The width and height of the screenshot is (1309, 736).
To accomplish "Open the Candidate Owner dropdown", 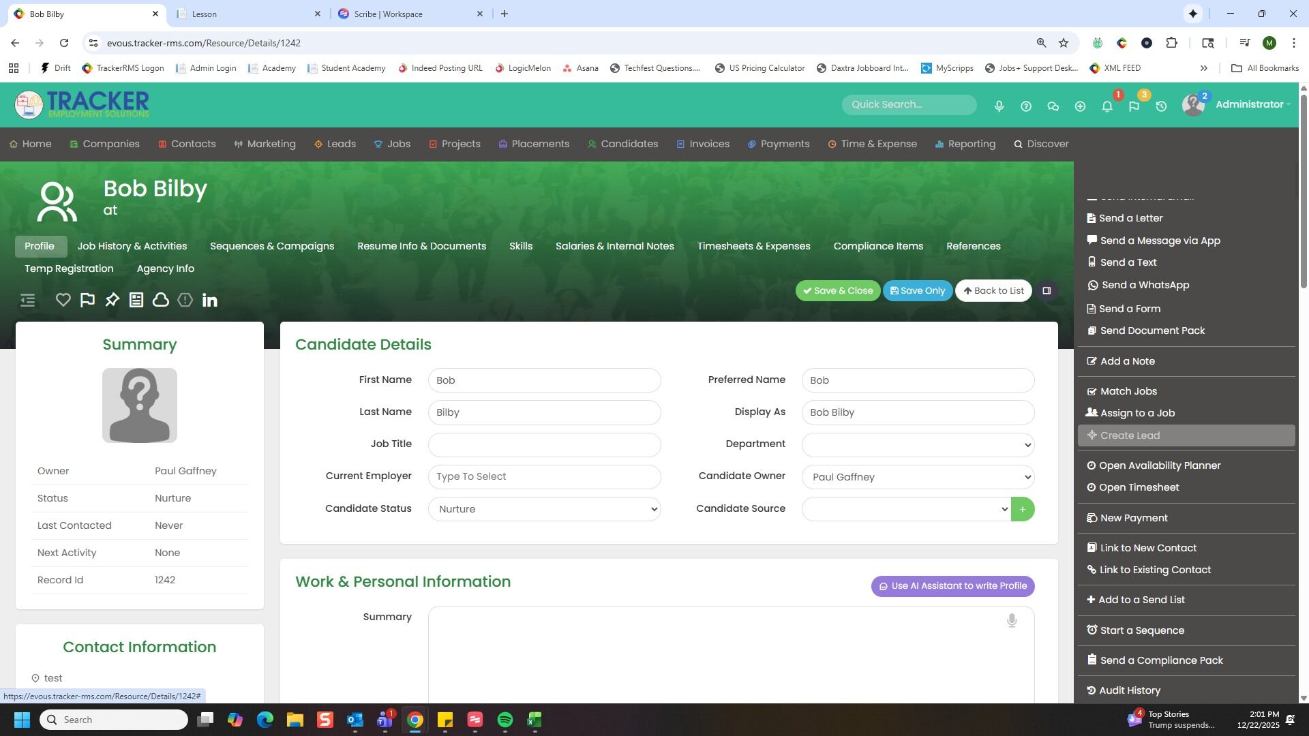I will [x=918, y=477].
